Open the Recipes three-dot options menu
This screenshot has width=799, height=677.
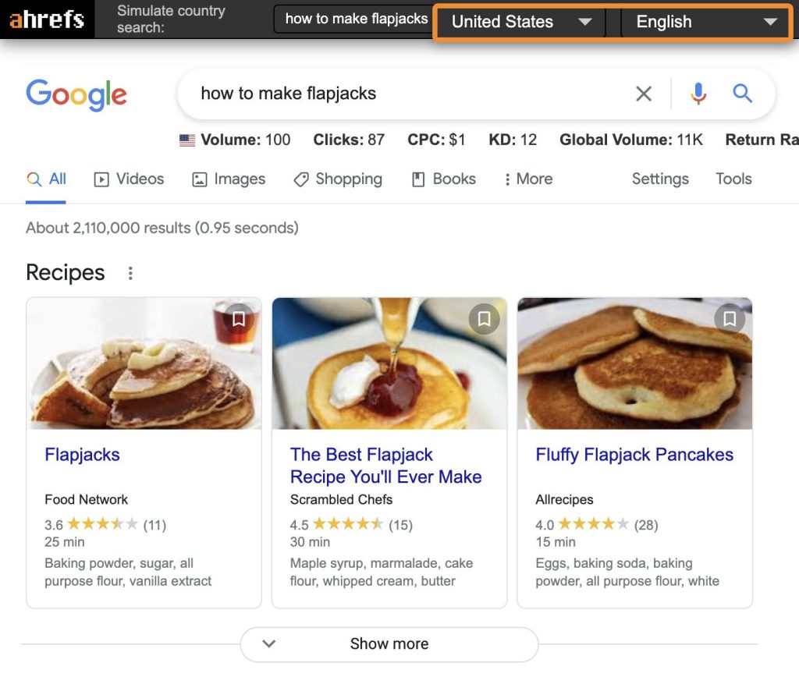click(130, 272)
